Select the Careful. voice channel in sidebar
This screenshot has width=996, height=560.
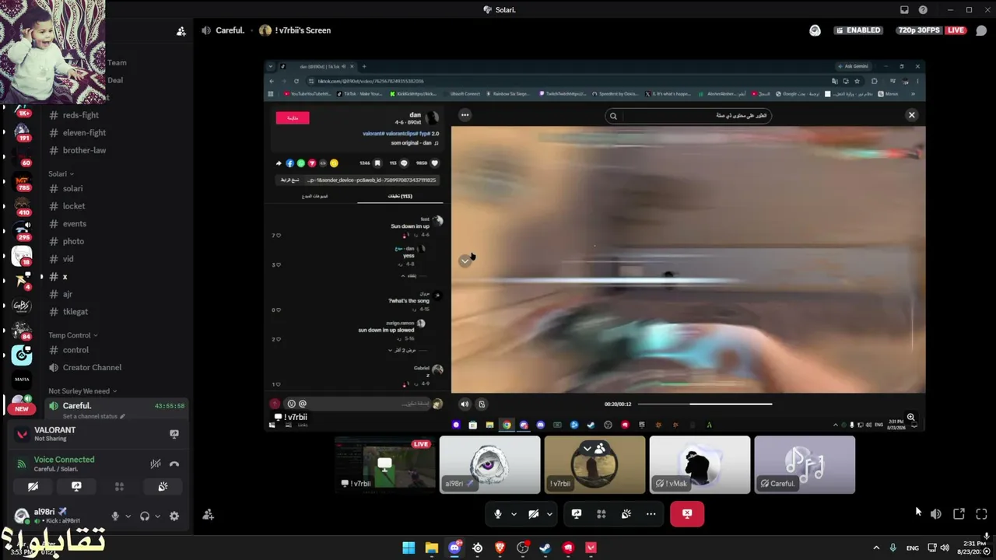(x=76, y=406)
